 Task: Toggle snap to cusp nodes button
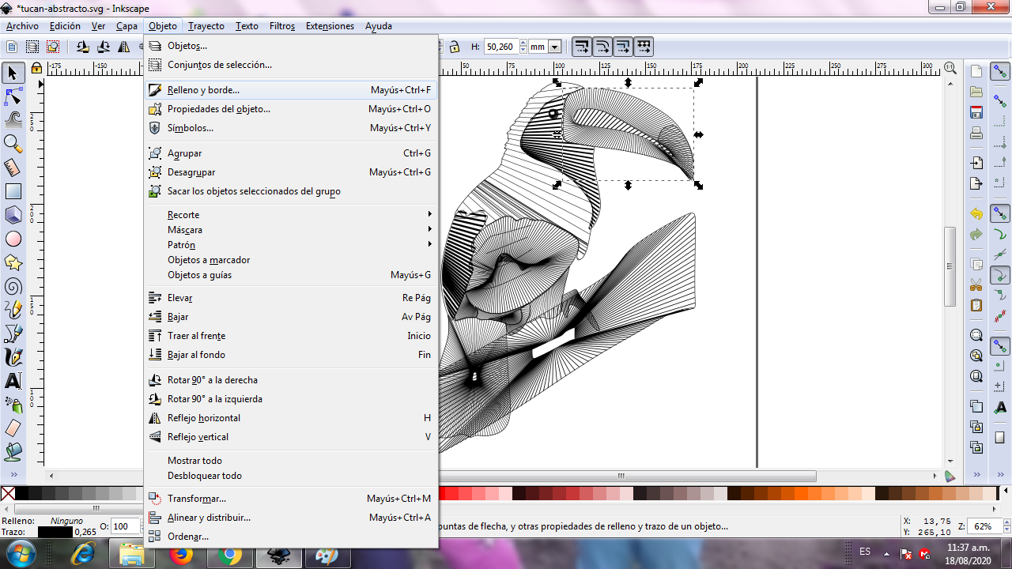tap(1000, 276)
